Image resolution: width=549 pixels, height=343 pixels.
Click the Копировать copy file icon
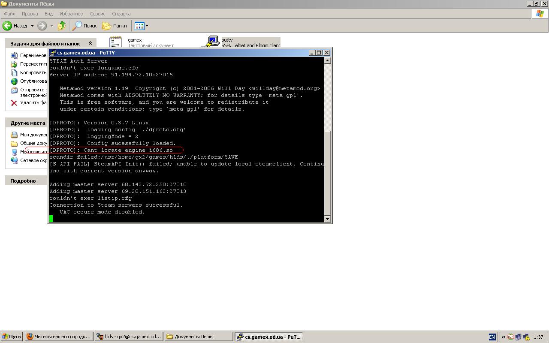(x=14, y=72)
